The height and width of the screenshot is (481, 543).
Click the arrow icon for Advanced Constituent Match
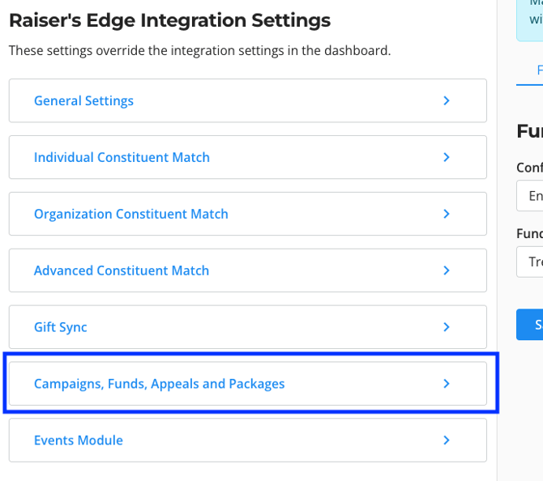pos(447,270)
